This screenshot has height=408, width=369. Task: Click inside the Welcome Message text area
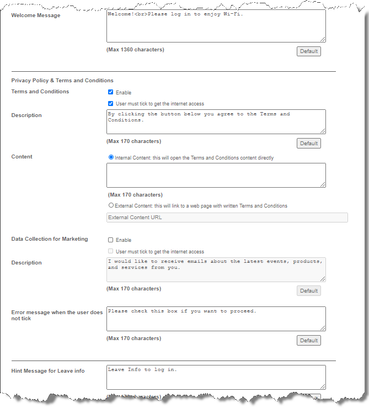(216, 26)
